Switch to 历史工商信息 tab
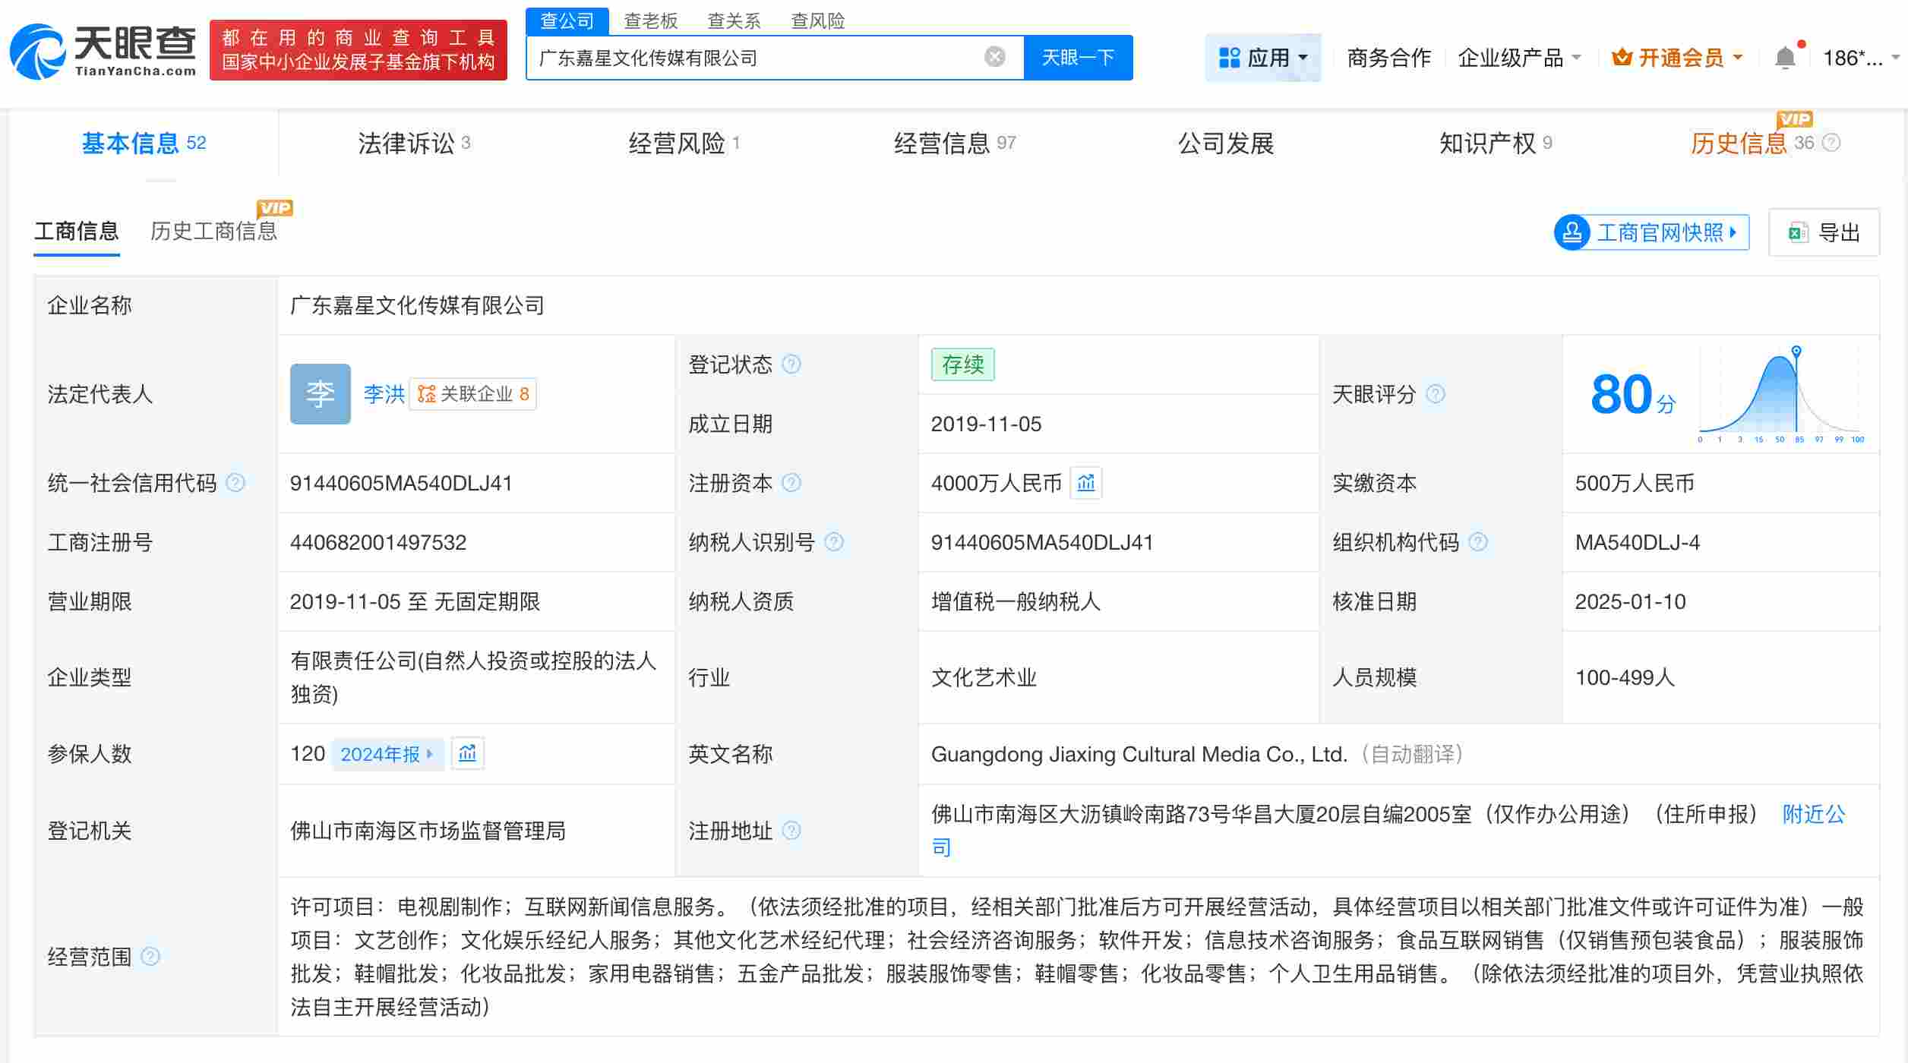Viewport: 1908px width, 1063px height. tap(215, 232)
